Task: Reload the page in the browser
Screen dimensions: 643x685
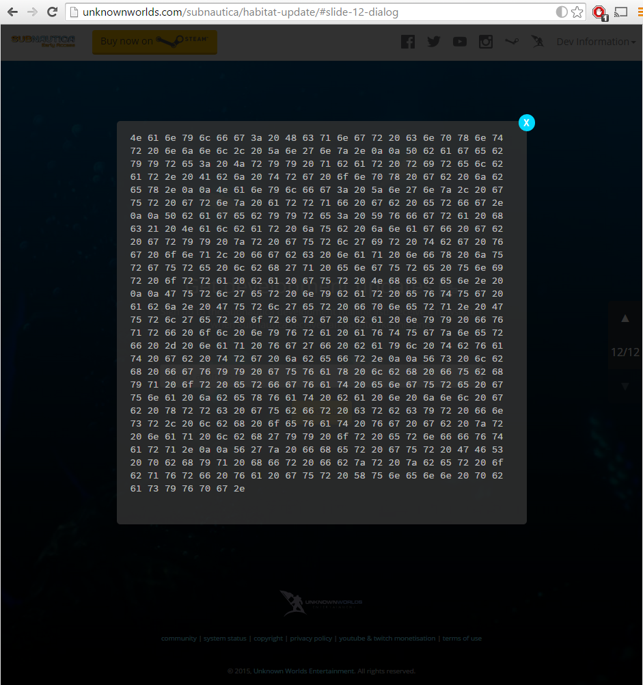Action: 52,12
